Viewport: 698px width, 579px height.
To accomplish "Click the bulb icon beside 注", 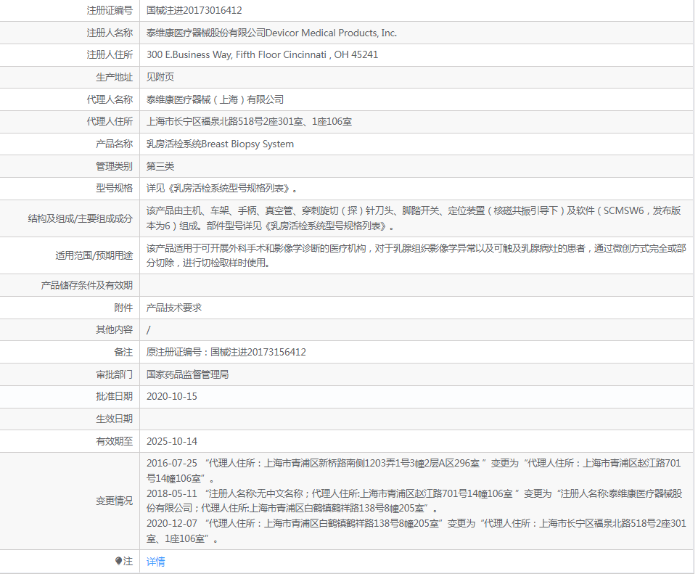I will [118, 561].
